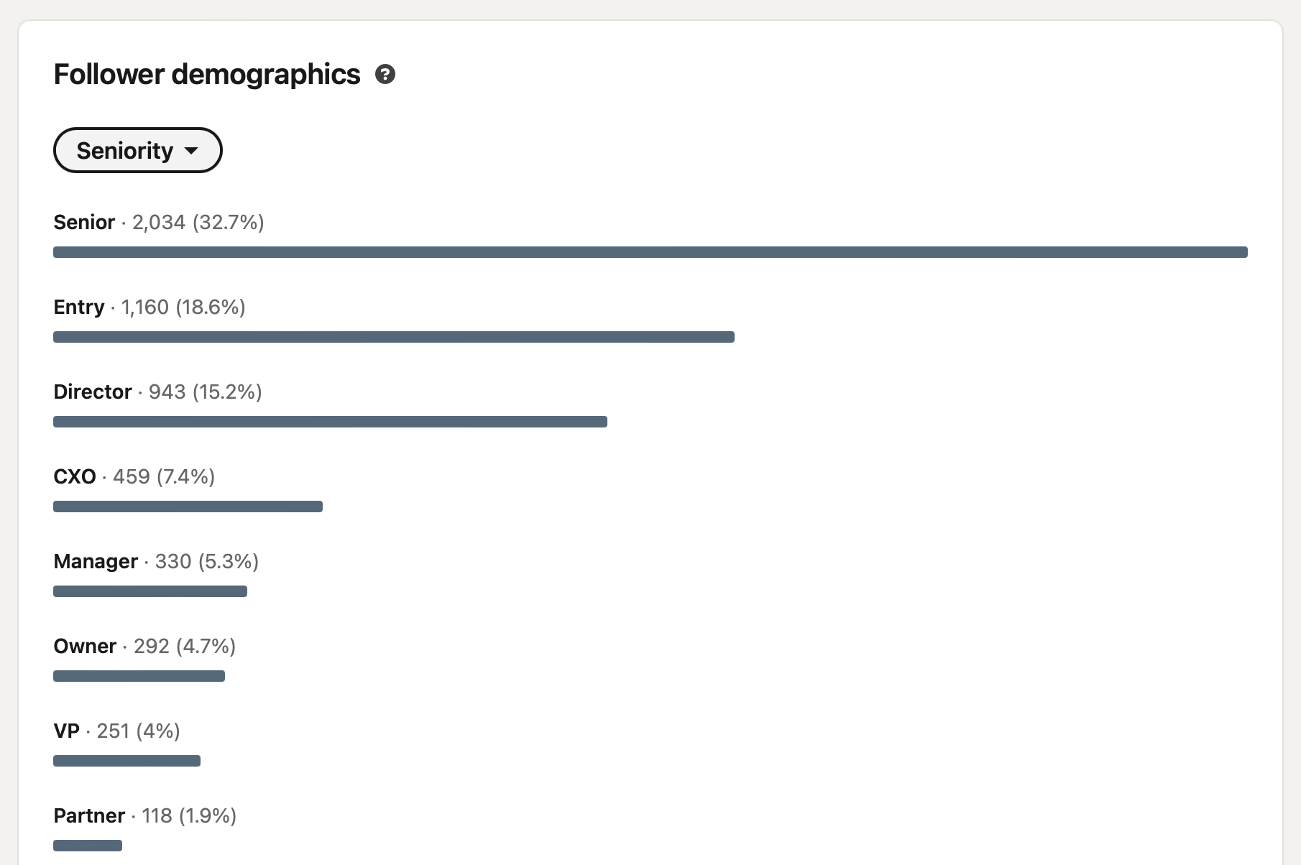The image size is (1301, 865).
Task: Click the Senior follower count label
Action: 159,223
